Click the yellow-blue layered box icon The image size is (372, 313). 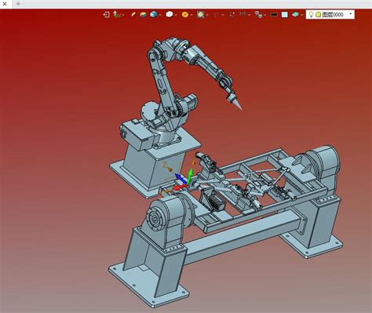pyautogui.click(x=143, y=14)
